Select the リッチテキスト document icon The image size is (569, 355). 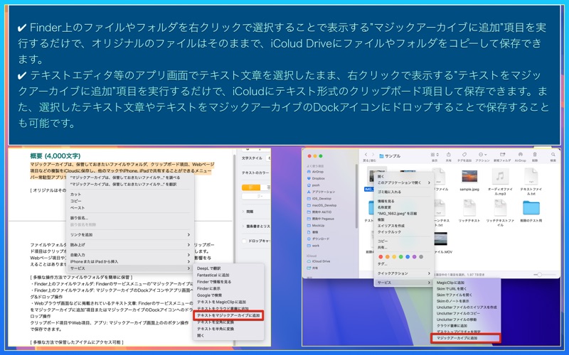point(469,207)
